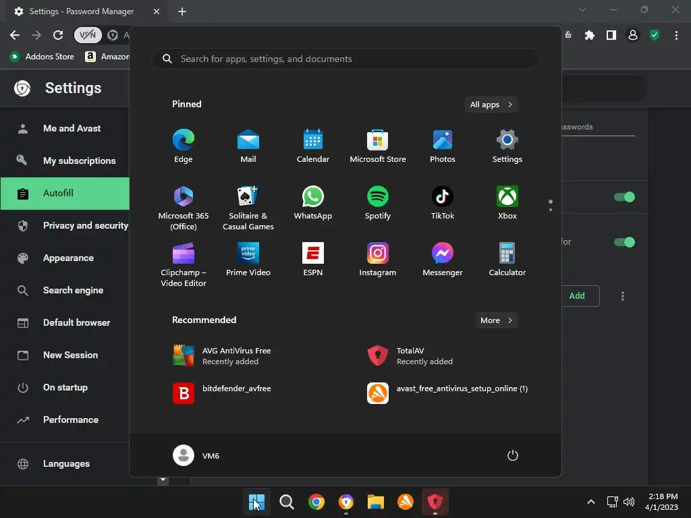Launch the Calendar app

coord(313,146)
